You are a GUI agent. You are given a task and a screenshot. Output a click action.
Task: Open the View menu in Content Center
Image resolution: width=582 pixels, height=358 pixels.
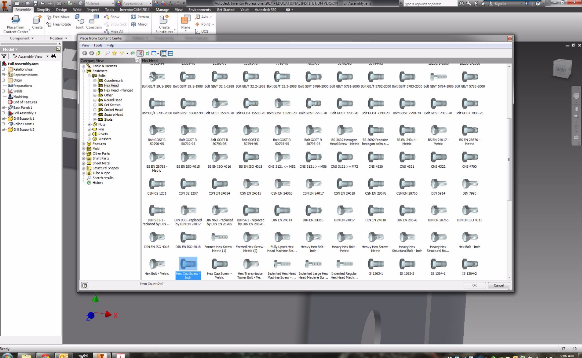pos(85,45)
